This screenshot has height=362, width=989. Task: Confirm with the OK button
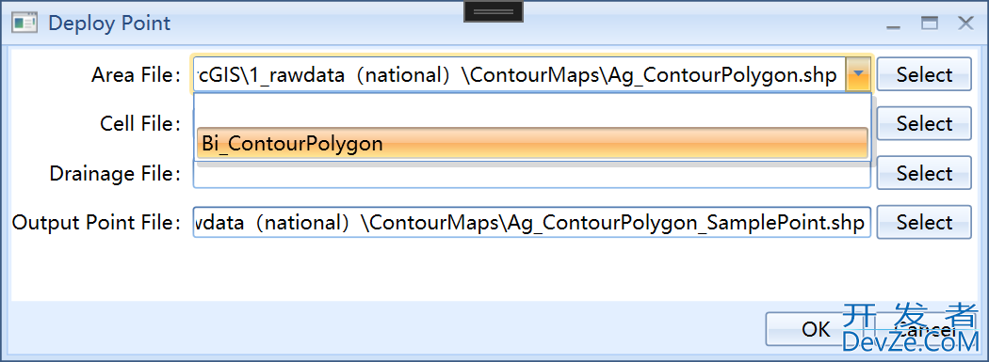(817, 329)
